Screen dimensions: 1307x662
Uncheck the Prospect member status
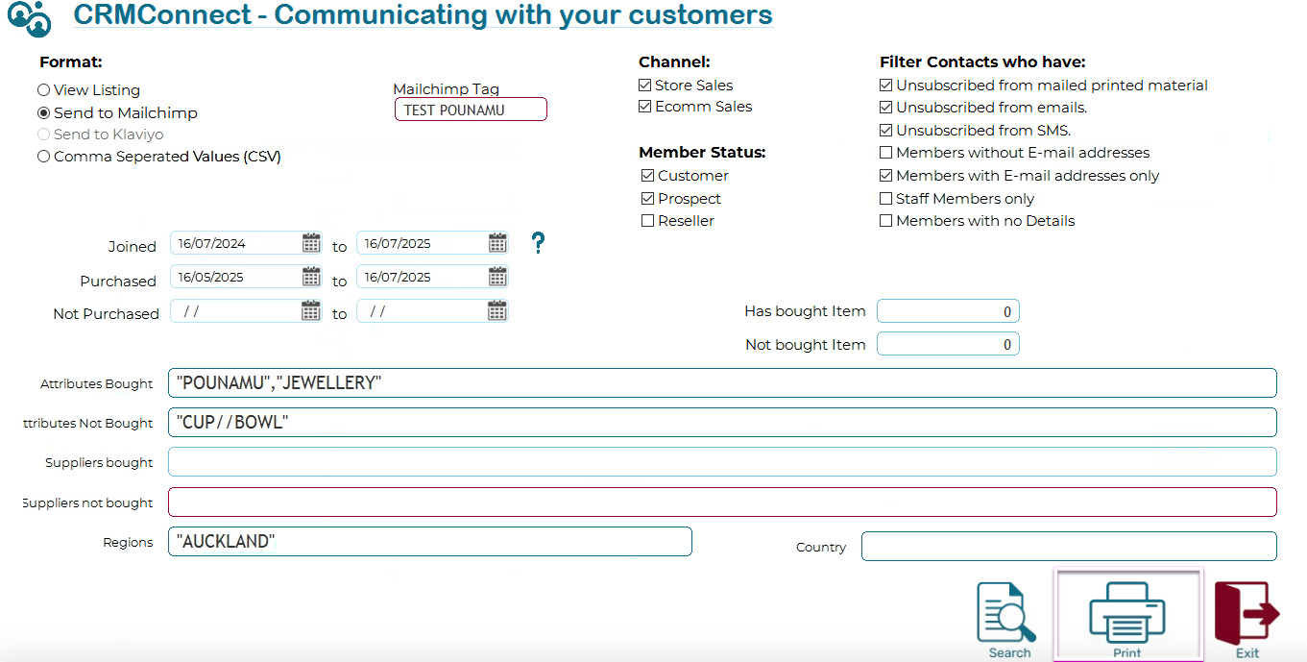648,199
